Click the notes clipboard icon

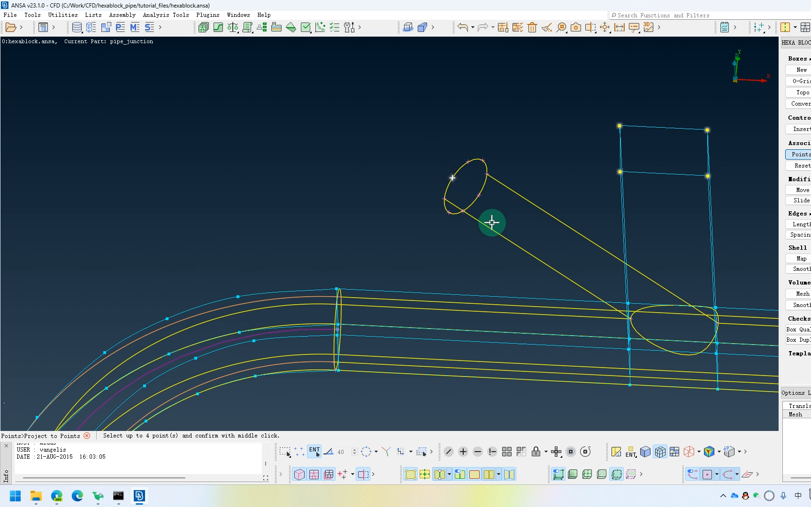coord(725,27)
